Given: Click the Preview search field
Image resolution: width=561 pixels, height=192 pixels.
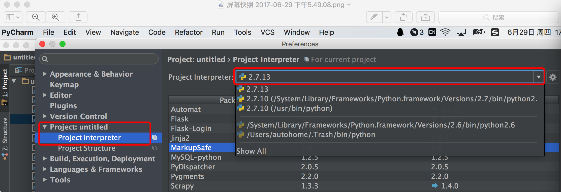Looking at the screenshot, I should click(x=498, y=17).
